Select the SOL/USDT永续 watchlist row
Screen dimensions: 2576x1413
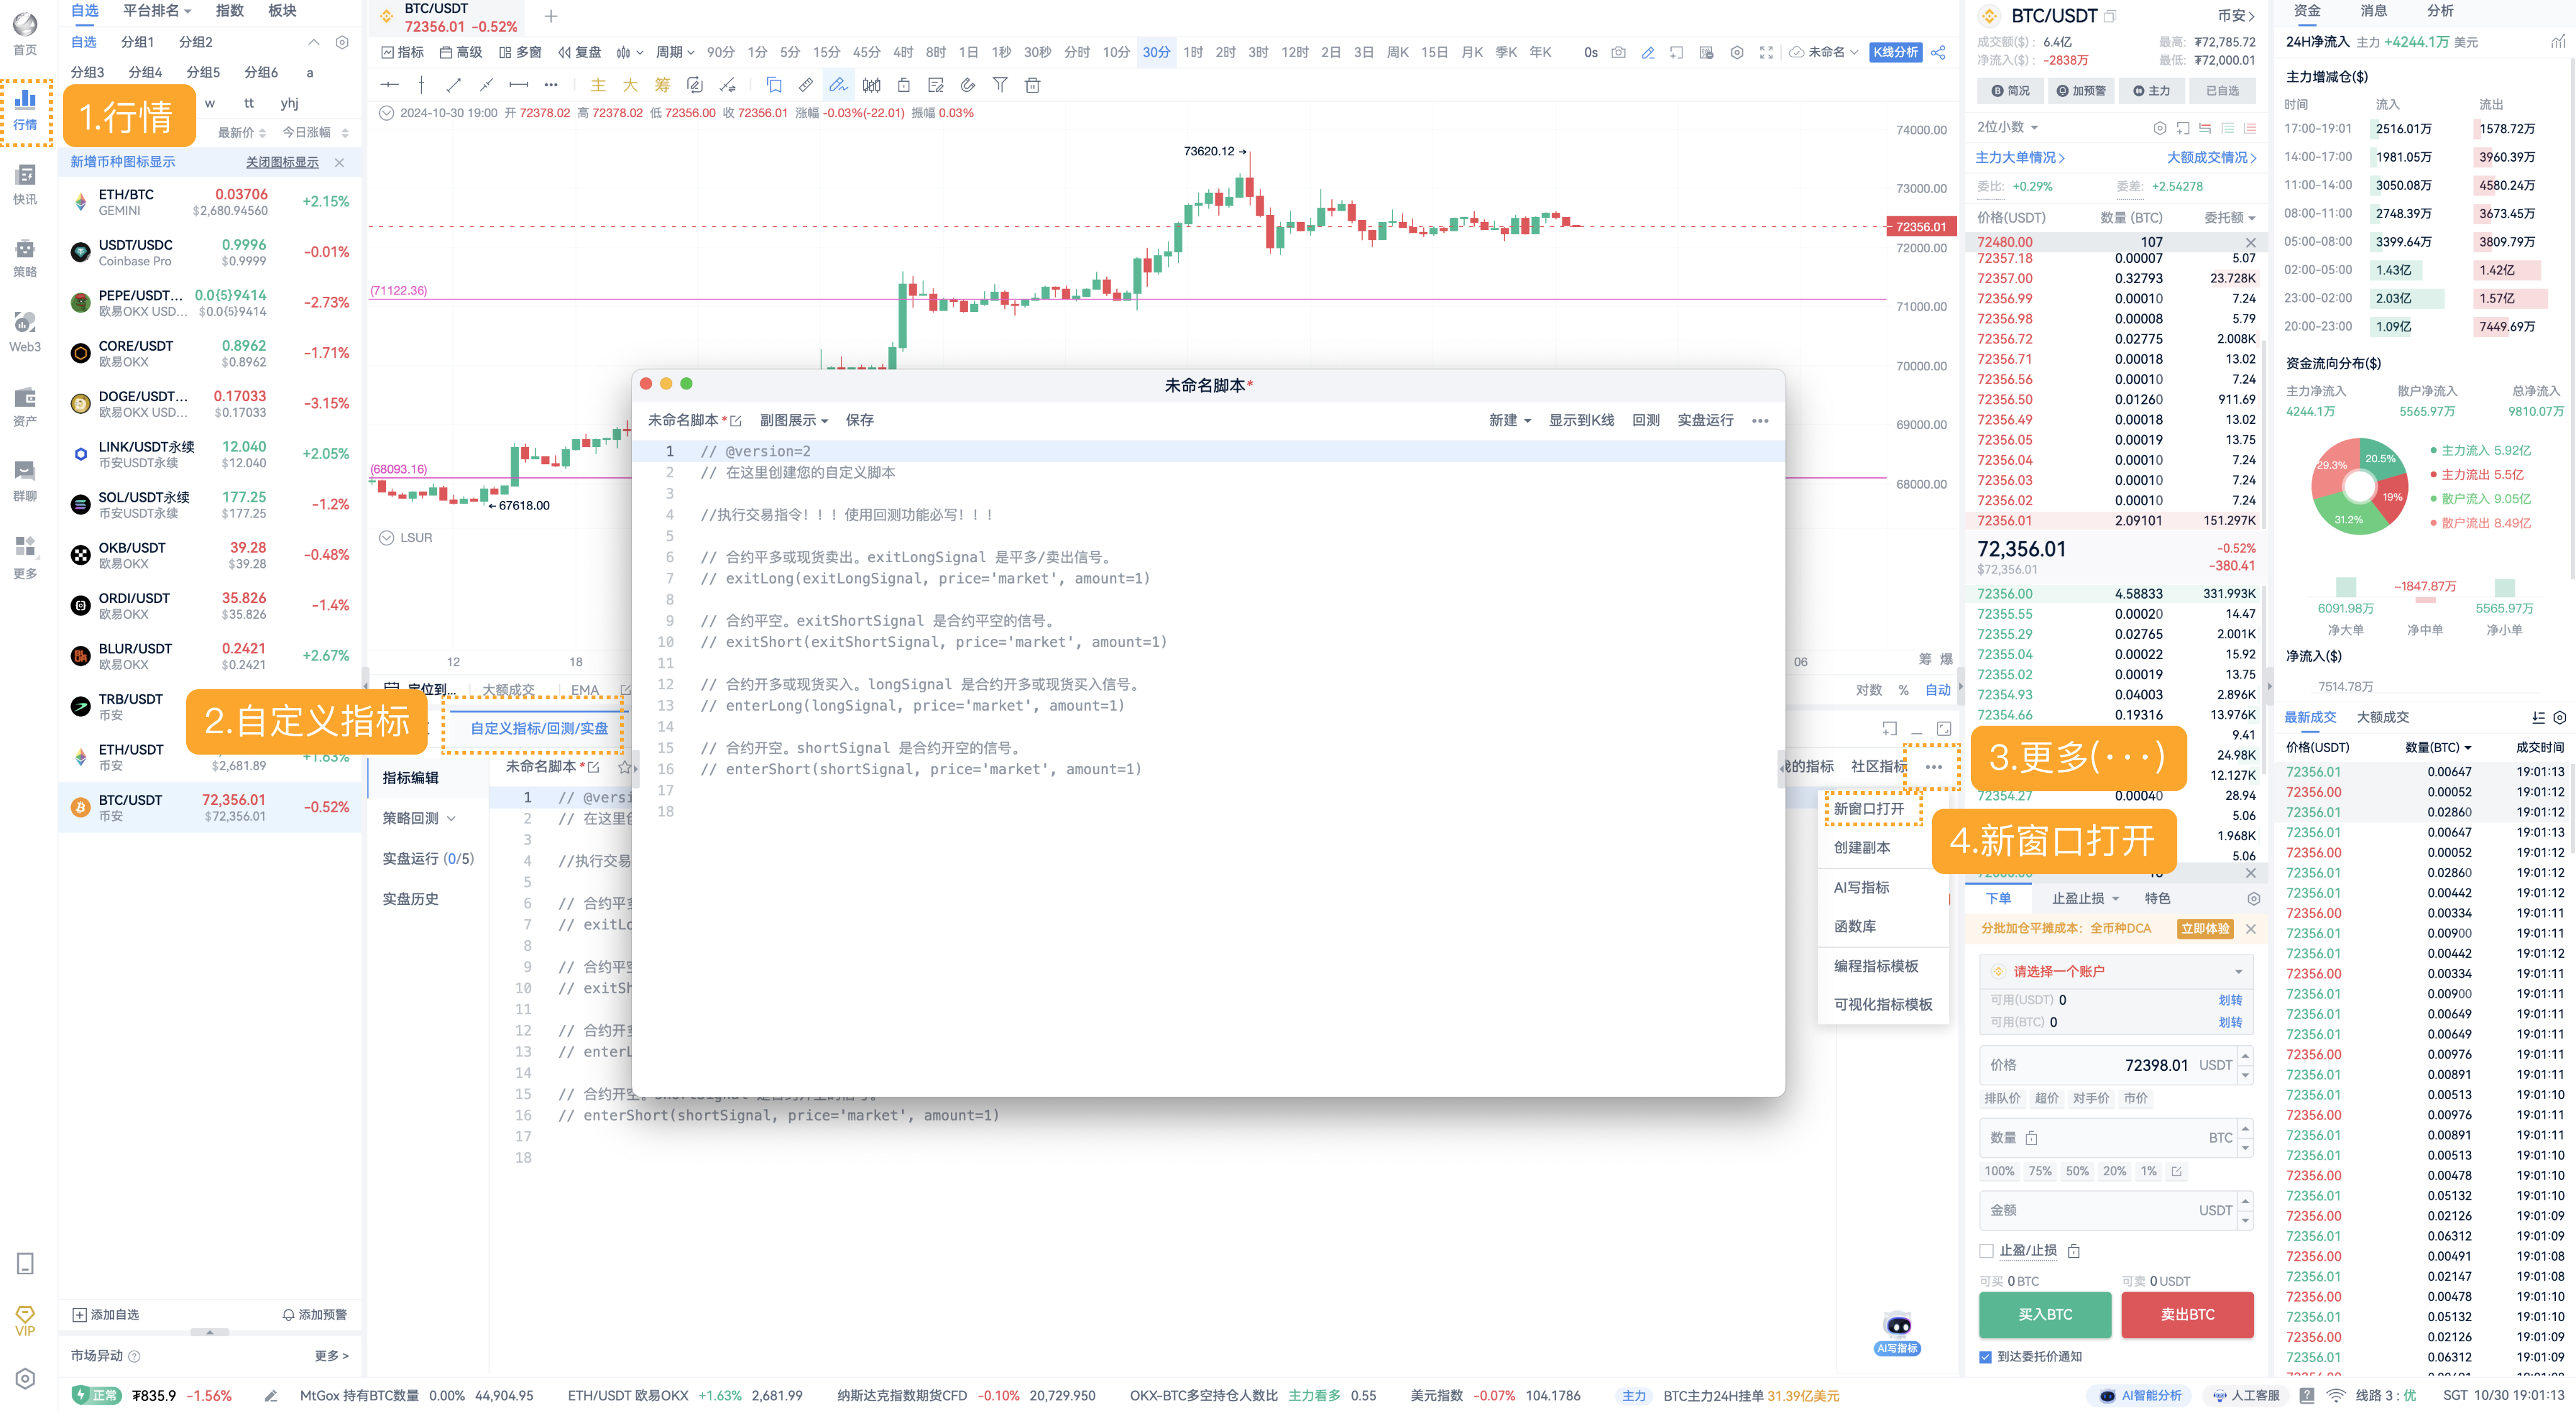click(210, 504)
